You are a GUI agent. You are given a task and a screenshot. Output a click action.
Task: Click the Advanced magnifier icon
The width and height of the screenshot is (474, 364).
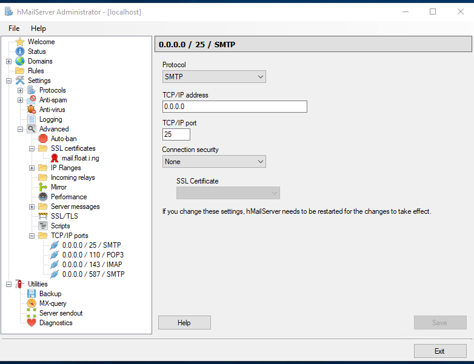pos(32,128)
